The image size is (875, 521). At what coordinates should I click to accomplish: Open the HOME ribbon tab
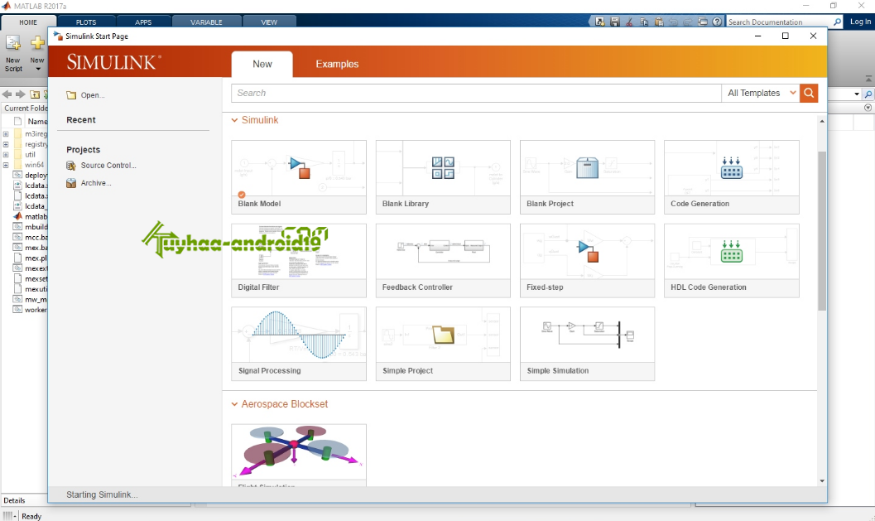[28, 22]
